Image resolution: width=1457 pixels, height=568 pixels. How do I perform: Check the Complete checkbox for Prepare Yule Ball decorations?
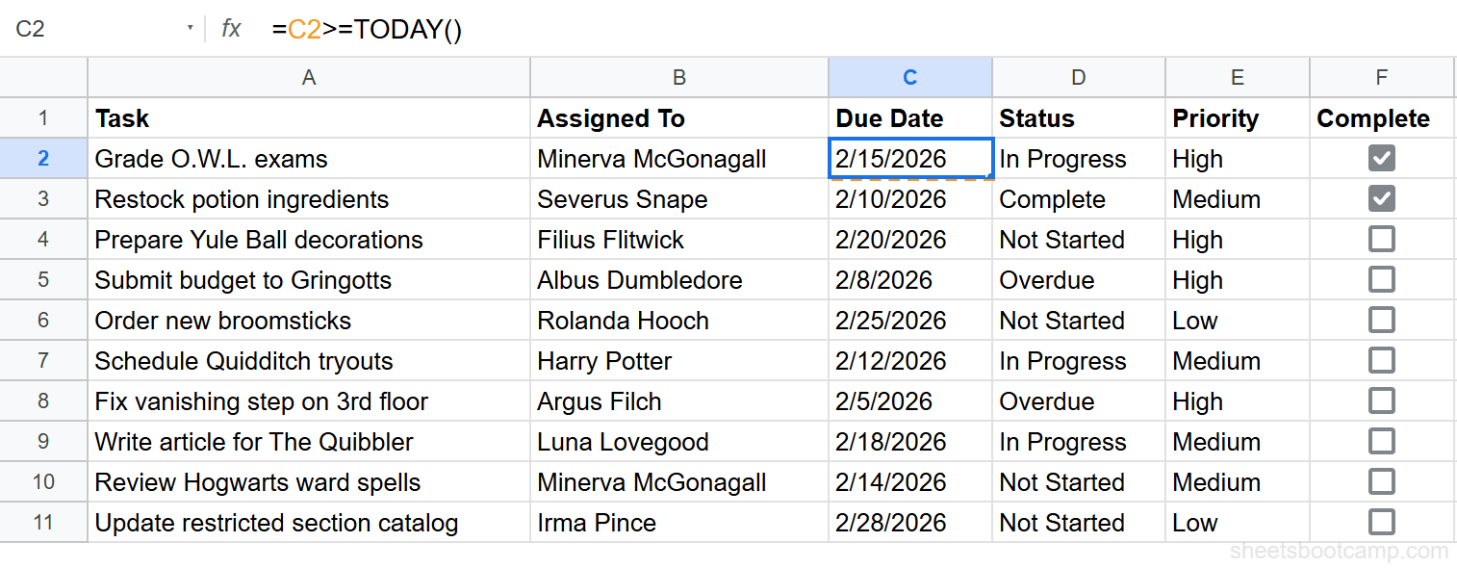click(1381, 239)
